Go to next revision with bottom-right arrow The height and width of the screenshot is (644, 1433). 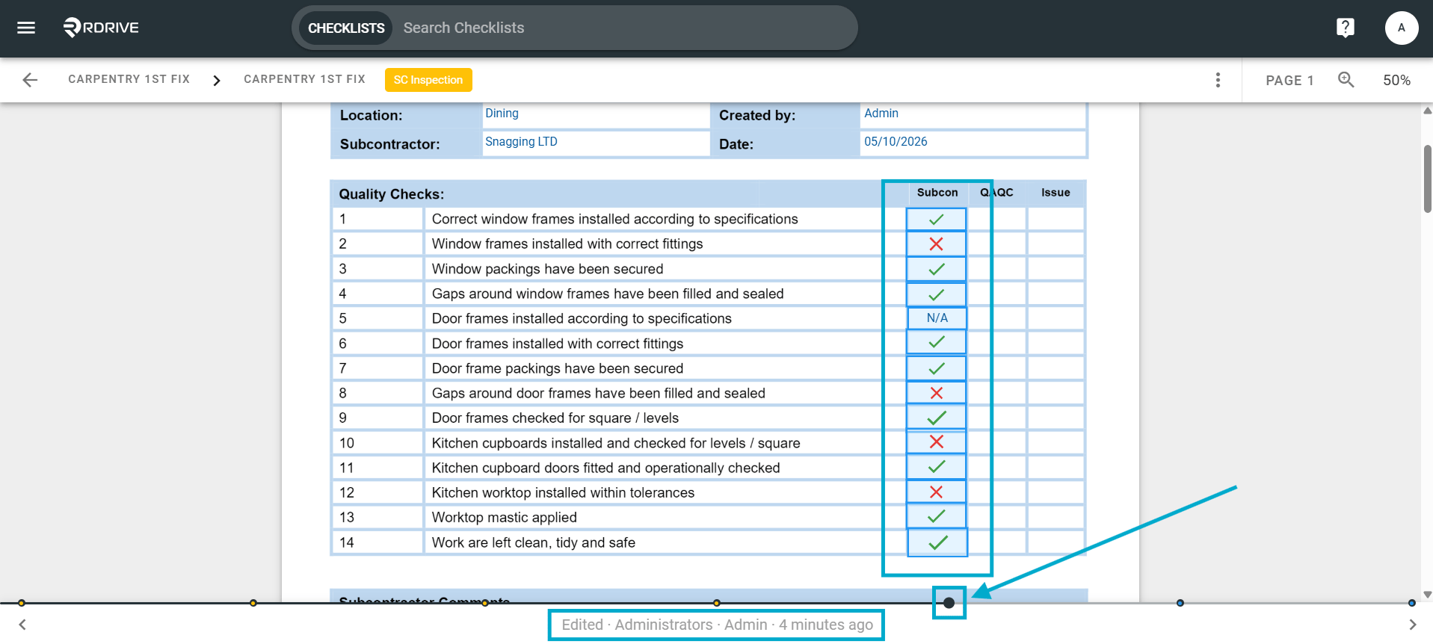tap(1412, 625)
